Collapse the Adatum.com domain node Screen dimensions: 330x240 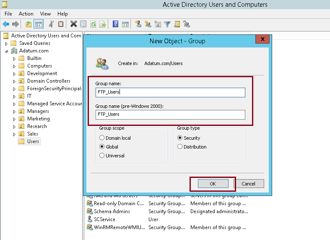[6, 51]
